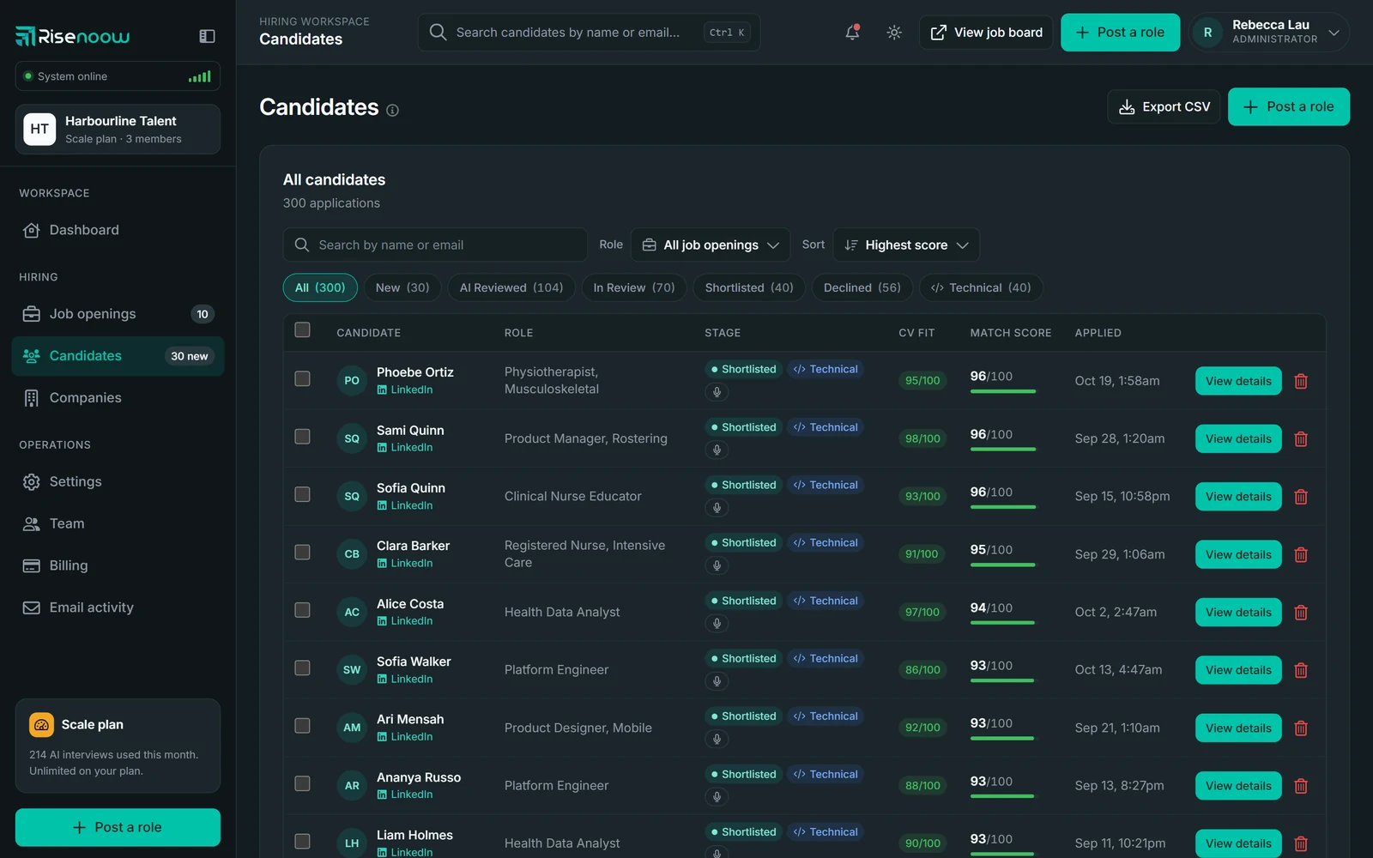
Task: Collapse the sidebar using the panel icon
Action: pyautogui.click(x=207, y=36)
